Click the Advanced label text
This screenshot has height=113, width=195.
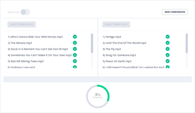coord(13,12)
